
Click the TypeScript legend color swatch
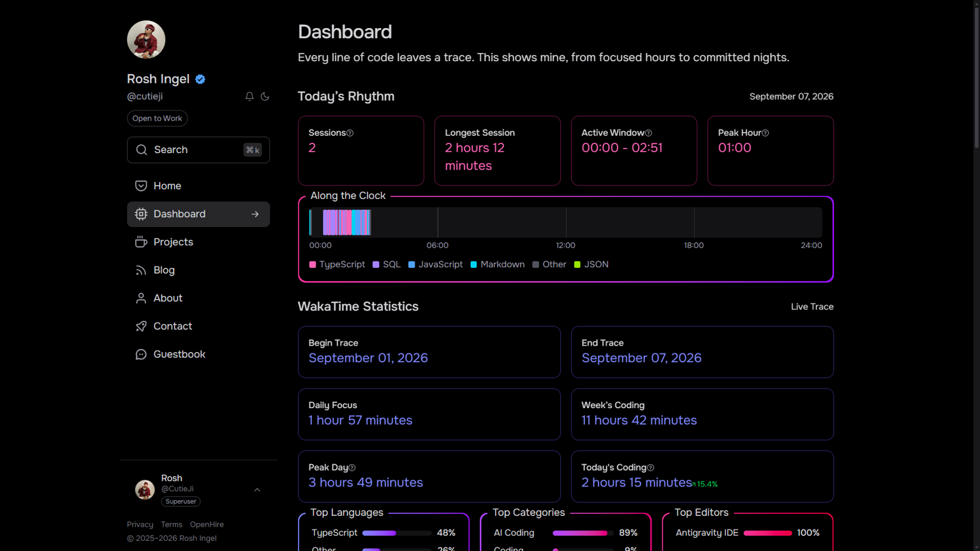coord(313,265)
